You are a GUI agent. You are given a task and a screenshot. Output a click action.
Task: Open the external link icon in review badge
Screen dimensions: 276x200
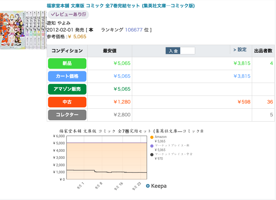(84, 14)
